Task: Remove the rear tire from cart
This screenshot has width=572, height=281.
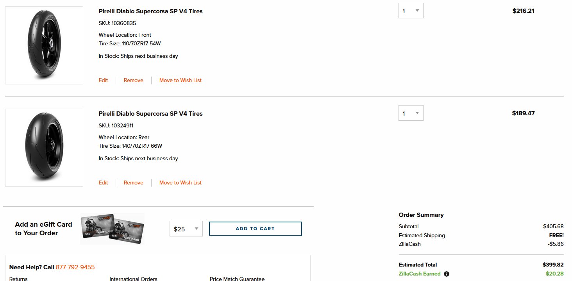Action: [x=134, y=183]
